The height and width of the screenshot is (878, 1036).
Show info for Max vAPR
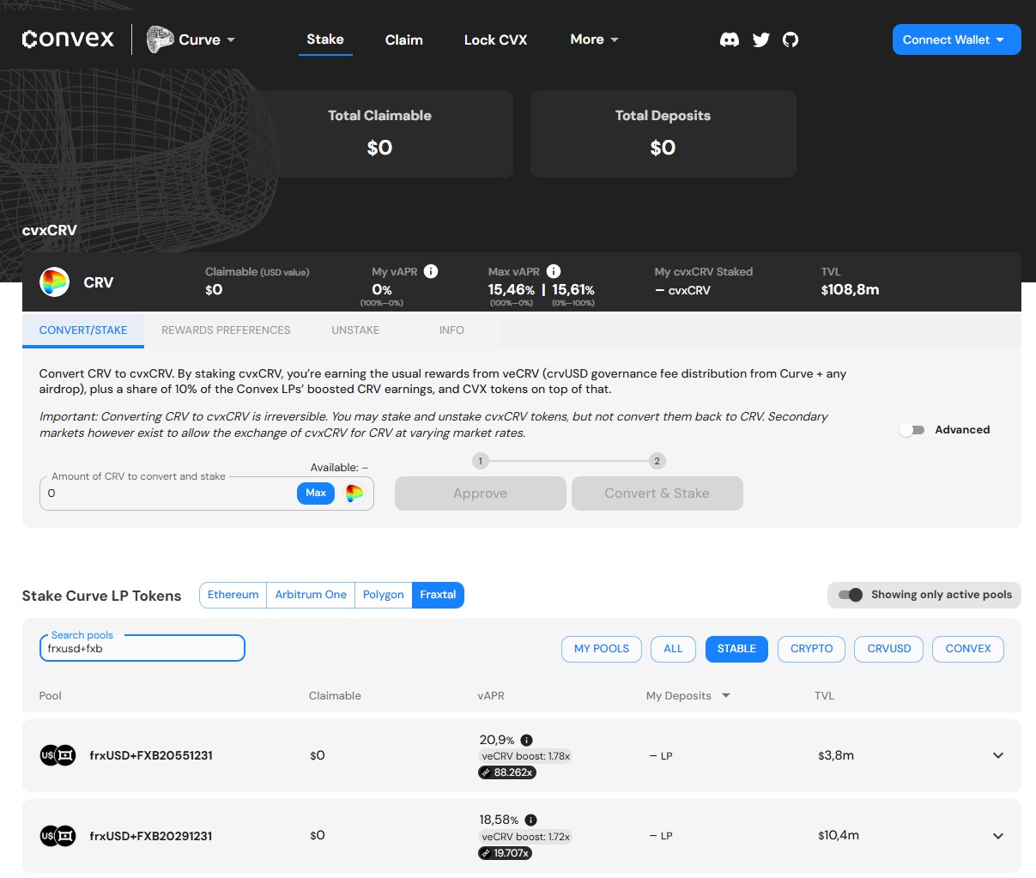pos(554,271)
